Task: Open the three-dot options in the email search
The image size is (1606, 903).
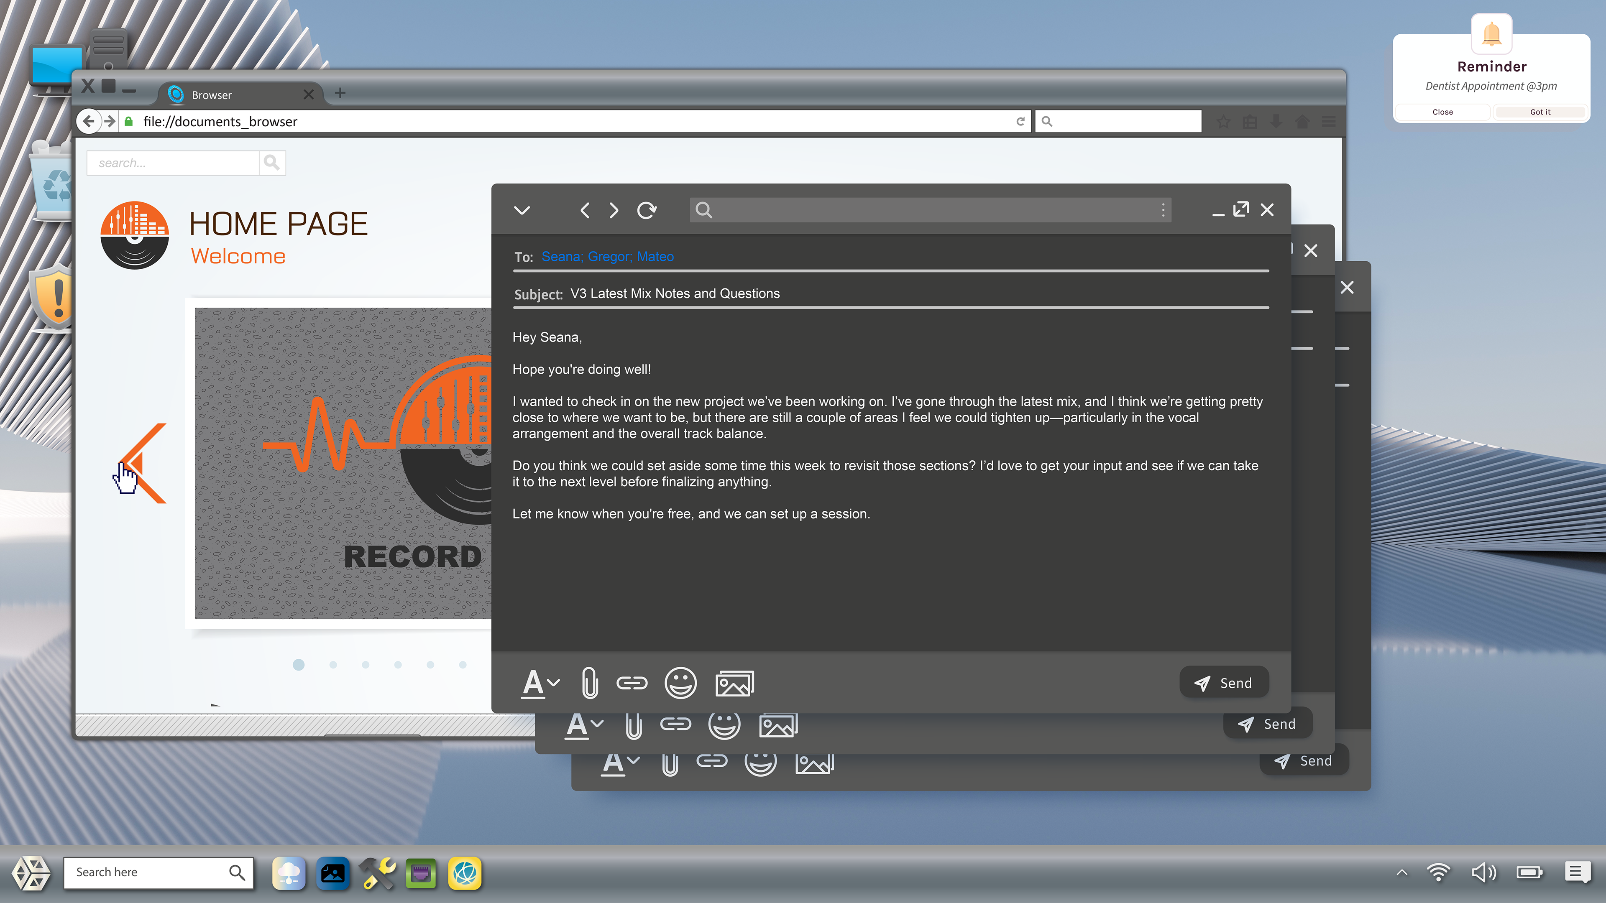Action: point(1163,210)
